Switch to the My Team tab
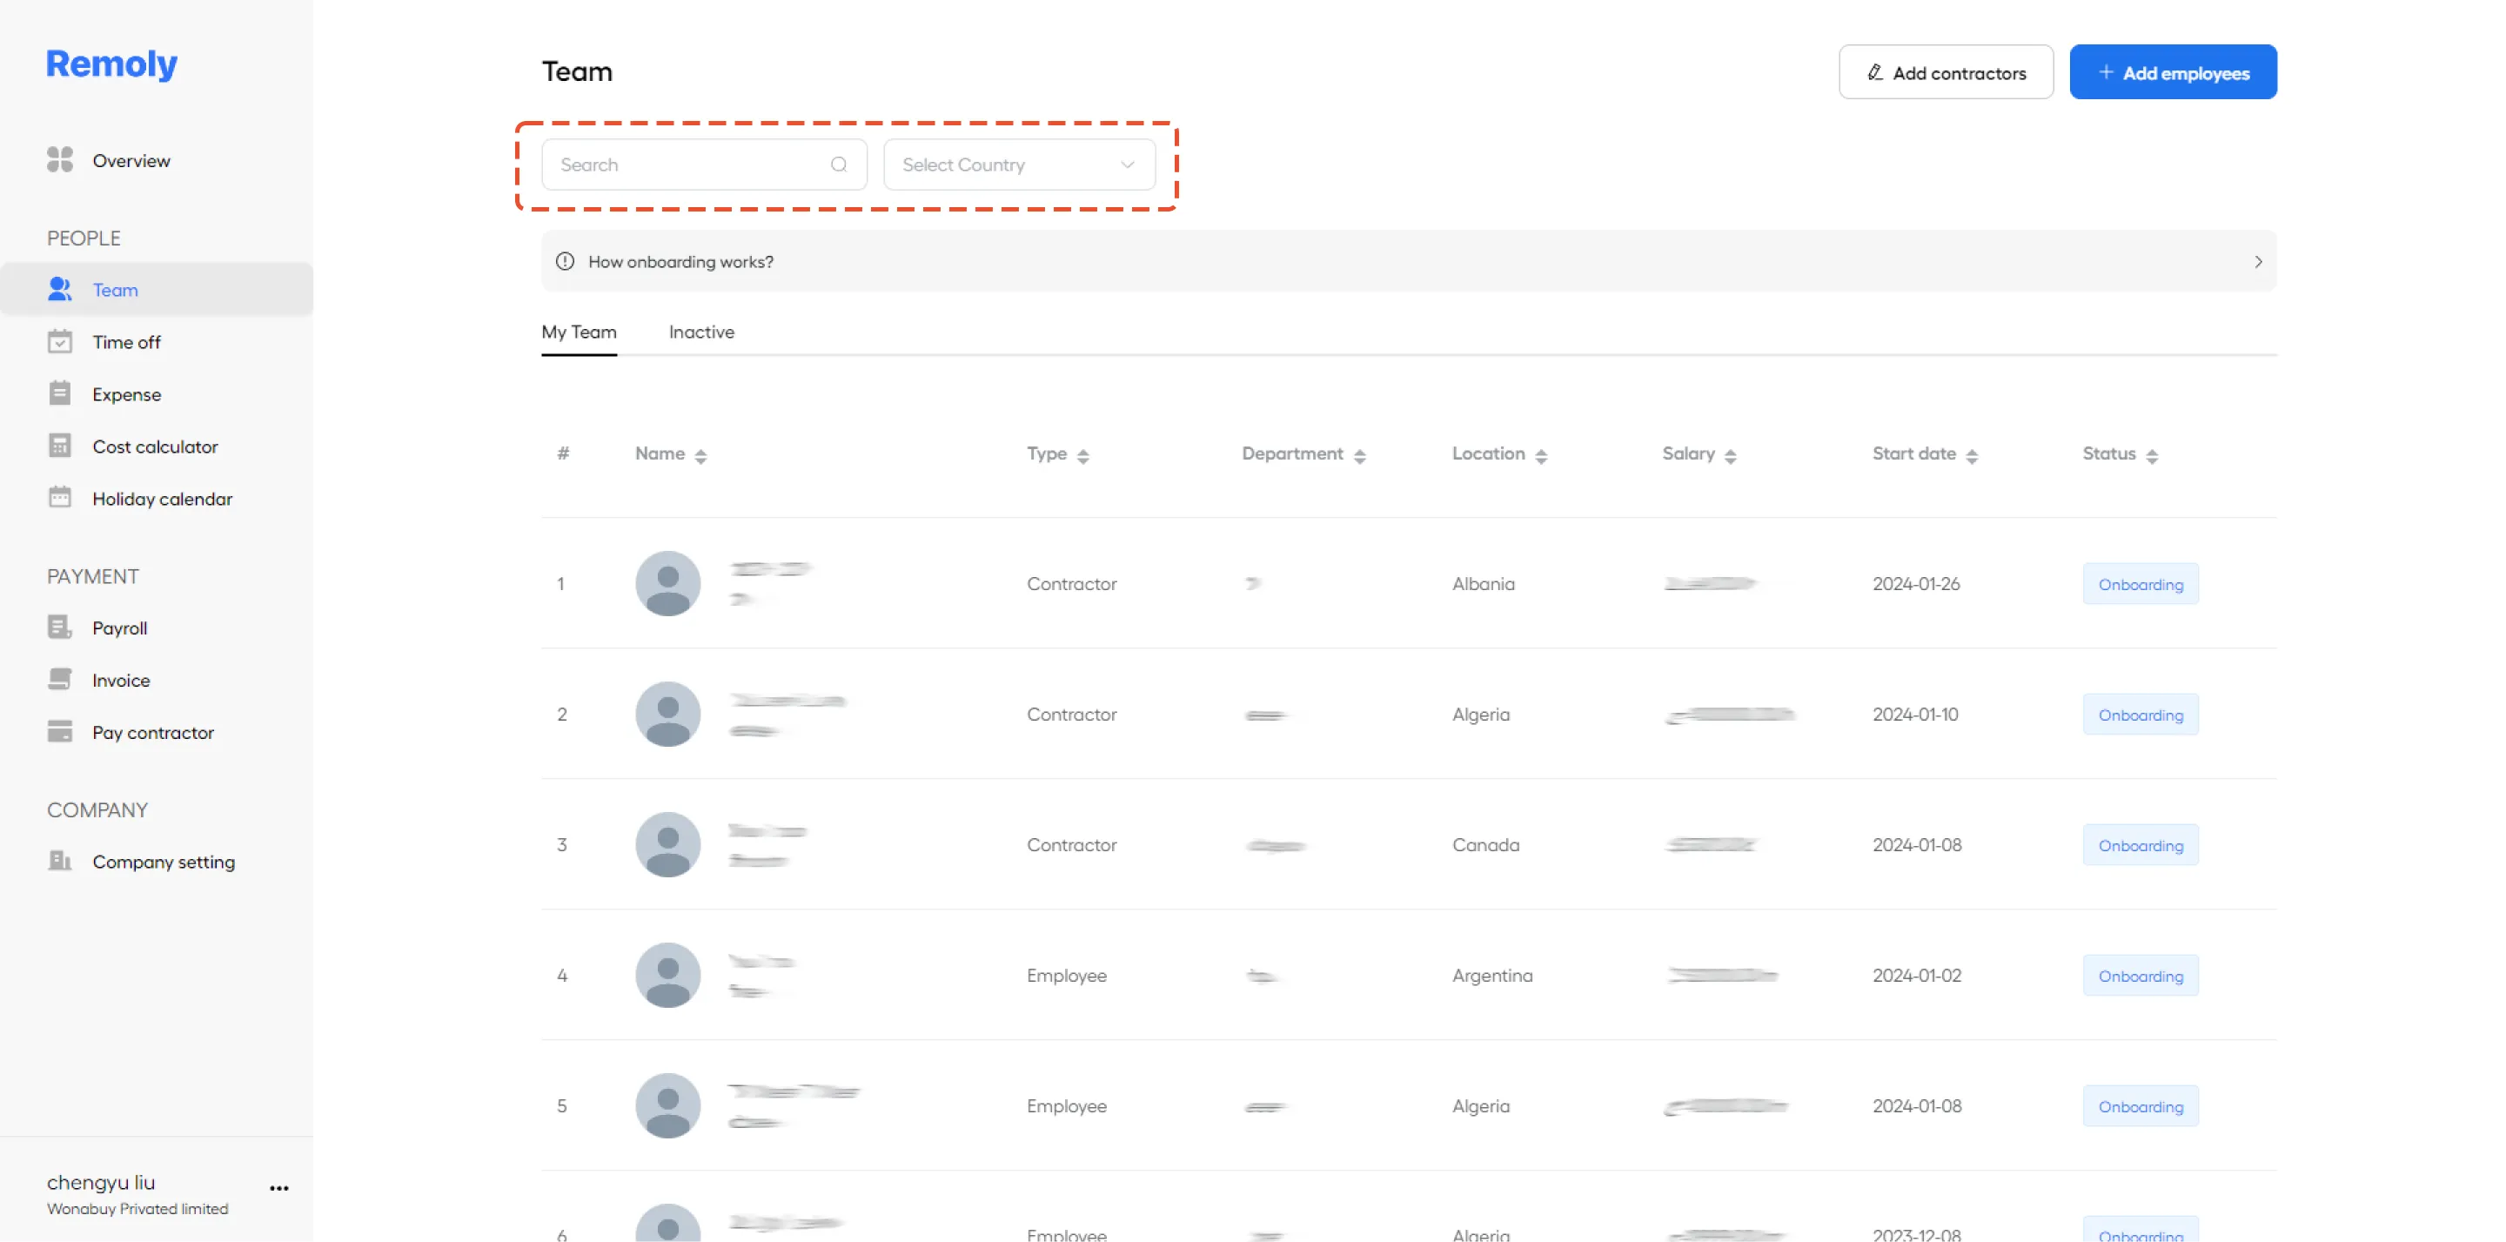 tap(579, 332)
